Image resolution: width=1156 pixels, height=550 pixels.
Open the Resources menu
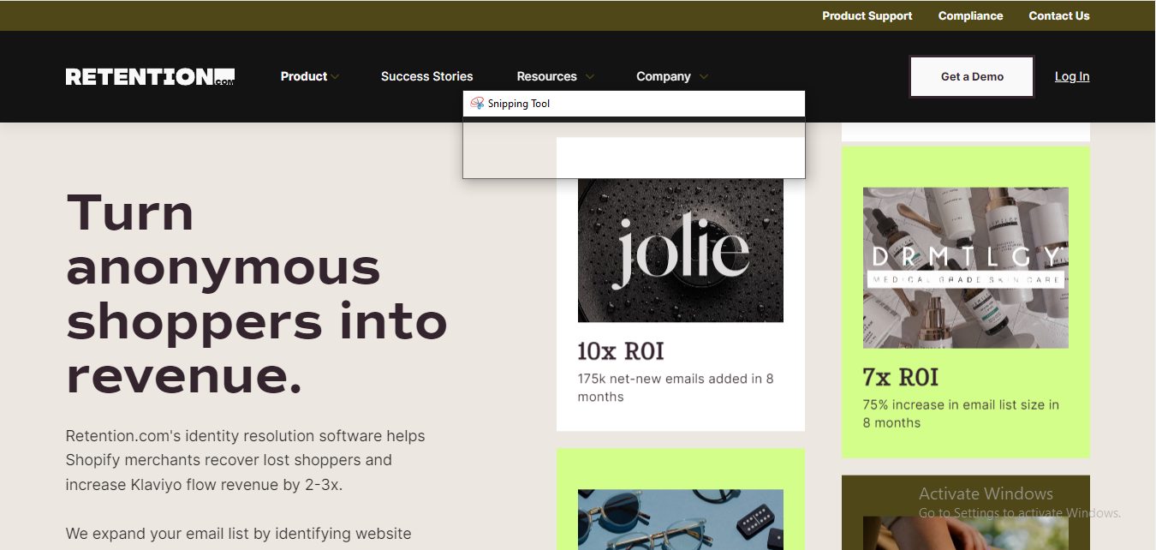click(x=547, y=76)
